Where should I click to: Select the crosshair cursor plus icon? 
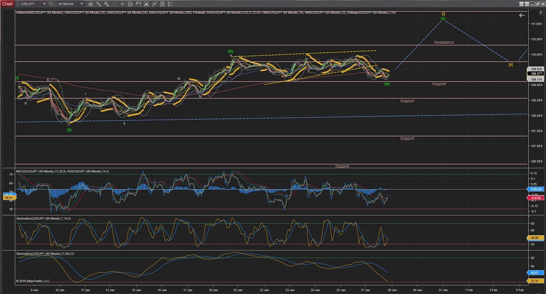(x=122, y=4)
